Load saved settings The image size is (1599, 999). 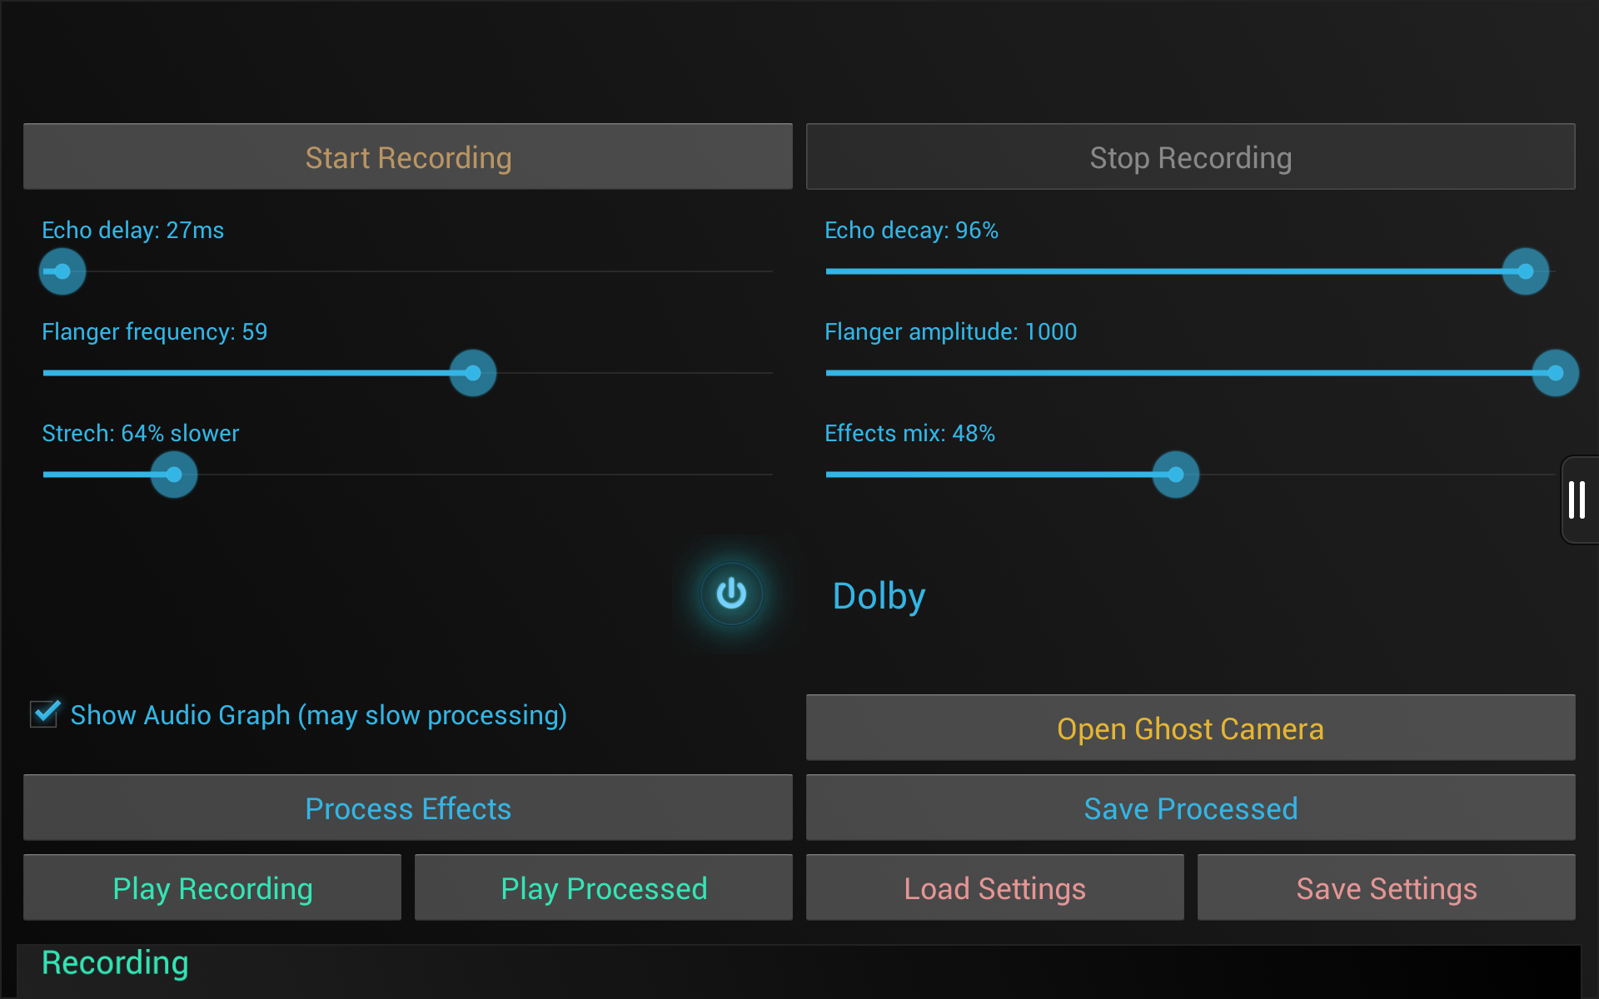[994, 887]
